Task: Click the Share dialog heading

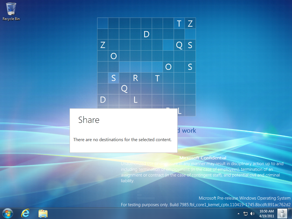Action: click(x=89, y=120)
